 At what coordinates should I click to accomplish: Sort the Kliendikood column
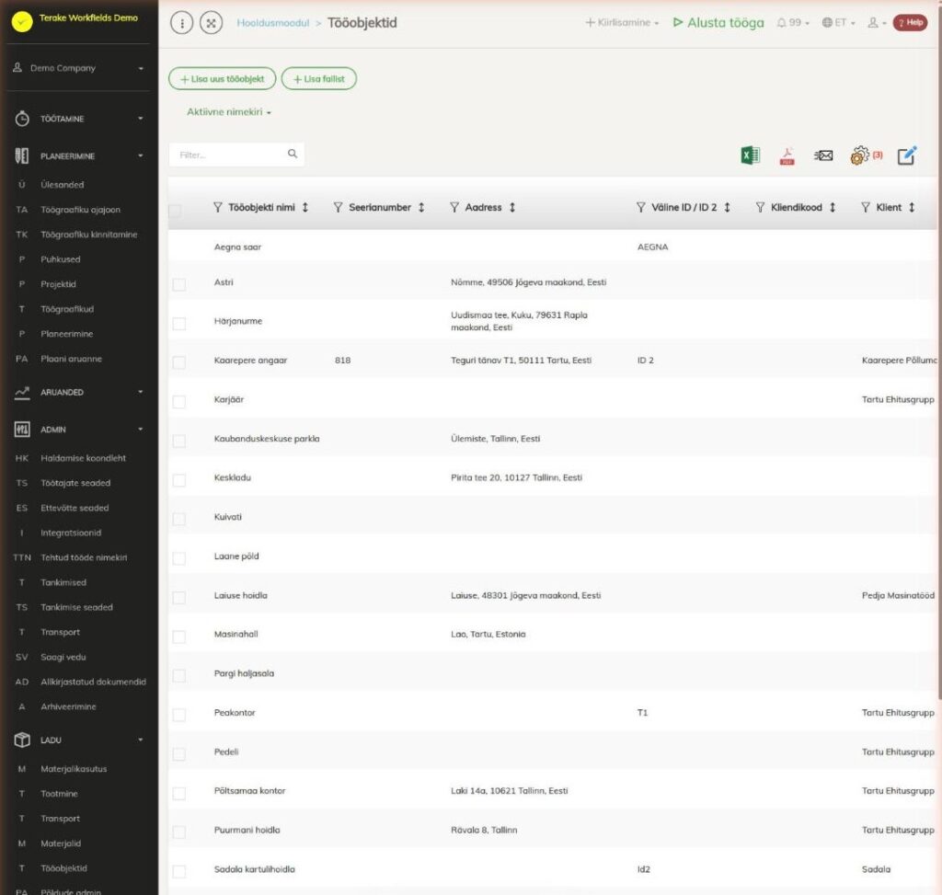833,207
